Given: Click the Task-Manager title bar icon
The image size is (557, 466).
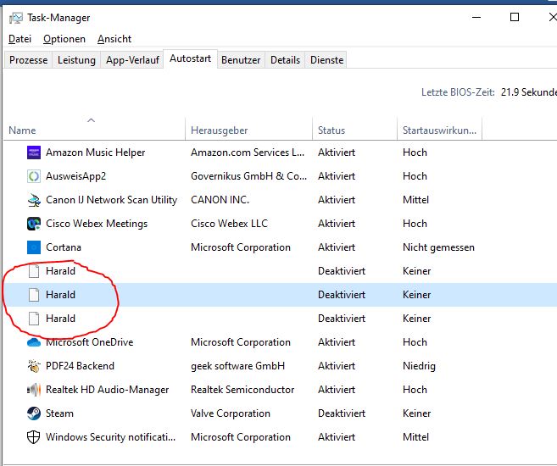Looking at the screenshot, I should pyautogui.click(x=16, y=18).
